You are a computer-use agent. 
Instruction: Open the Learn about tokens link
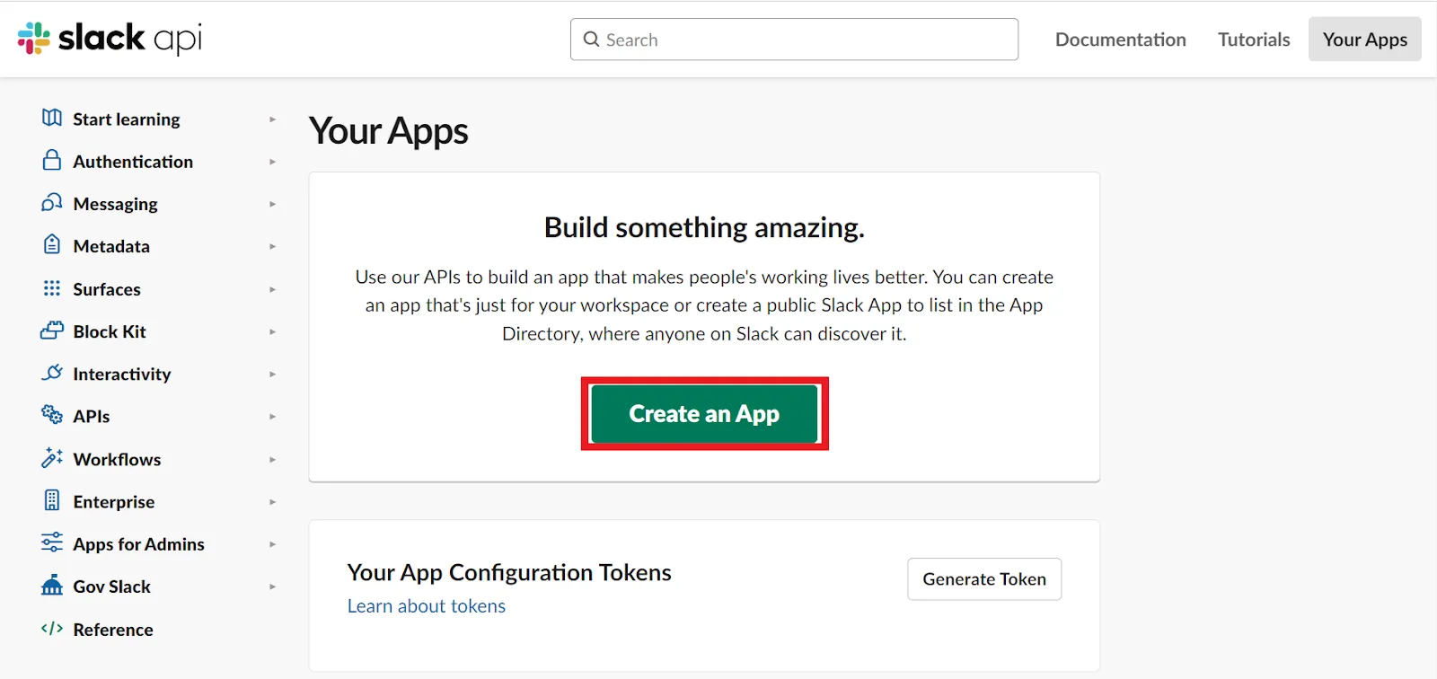click(x=427, y=606)
